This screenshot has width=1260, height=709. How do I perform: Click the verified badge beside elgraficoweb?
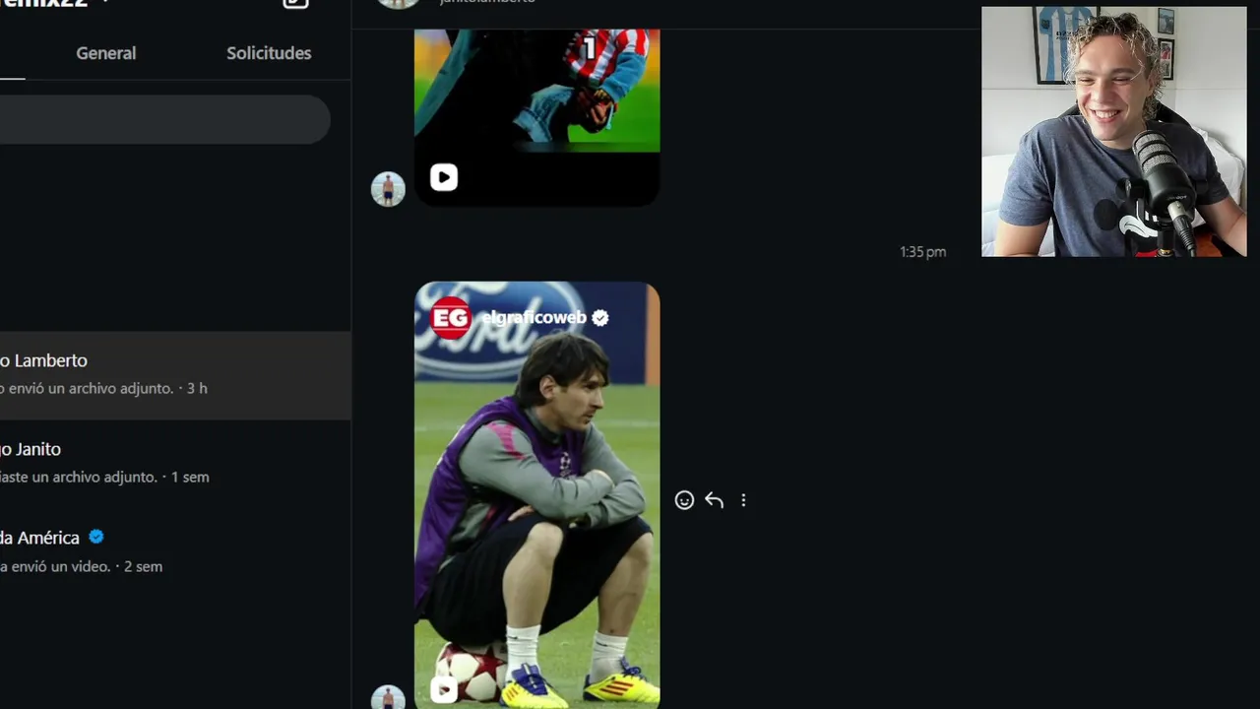click(x=600, y=317)
